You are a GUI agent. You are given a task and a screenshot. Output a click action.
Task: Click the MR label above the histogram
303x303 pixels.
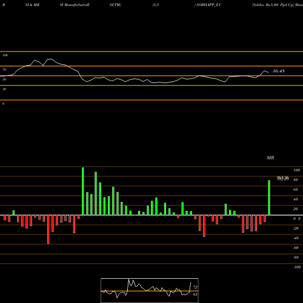click(270, 158)
